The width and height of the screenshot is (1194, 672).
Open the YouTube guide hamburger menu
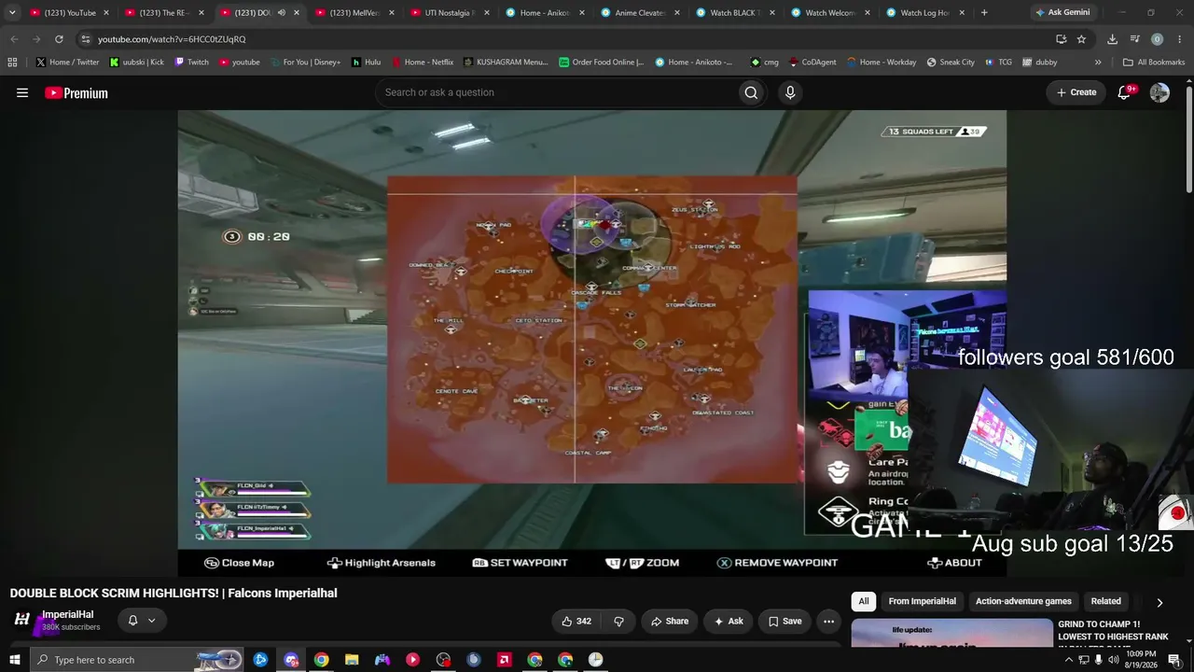coord(22,92)
